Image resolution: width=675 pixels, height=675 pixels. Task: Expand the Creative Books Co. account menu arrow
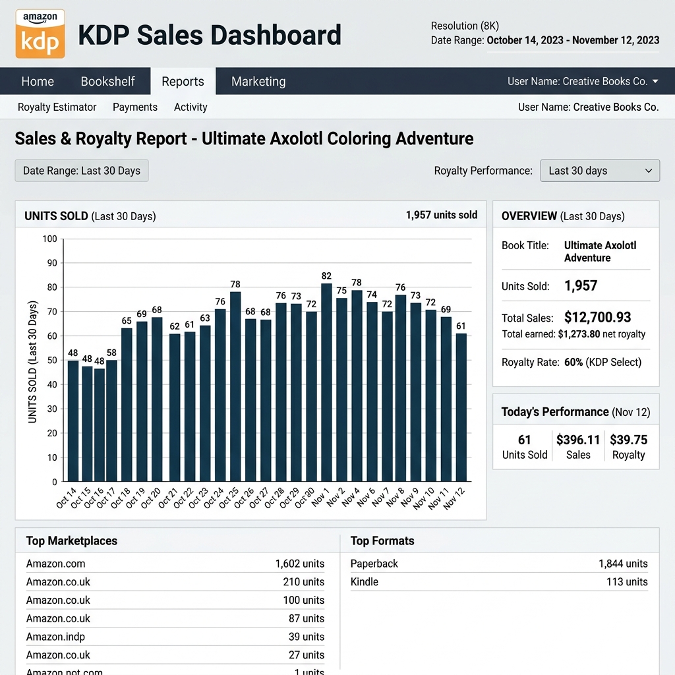(655, 81)
